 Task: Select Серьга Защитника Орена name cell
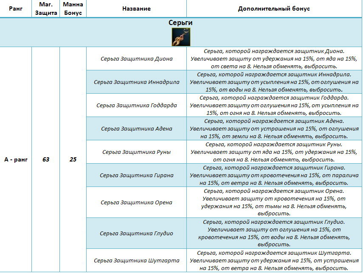(136, 203)
